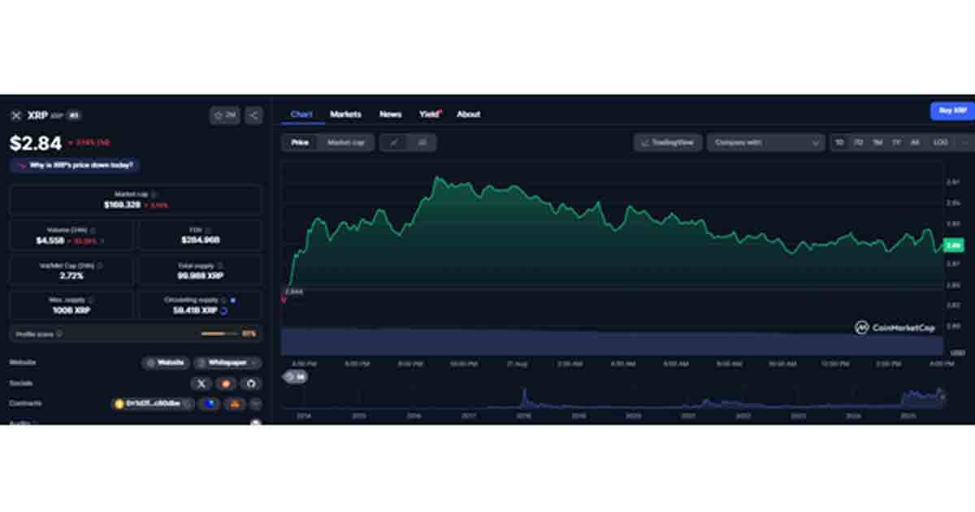Viewport: 975px width, 512px height.
Task: Click the share icon next to watchlist
Action: pyautogui.click(x=253, y=115)
